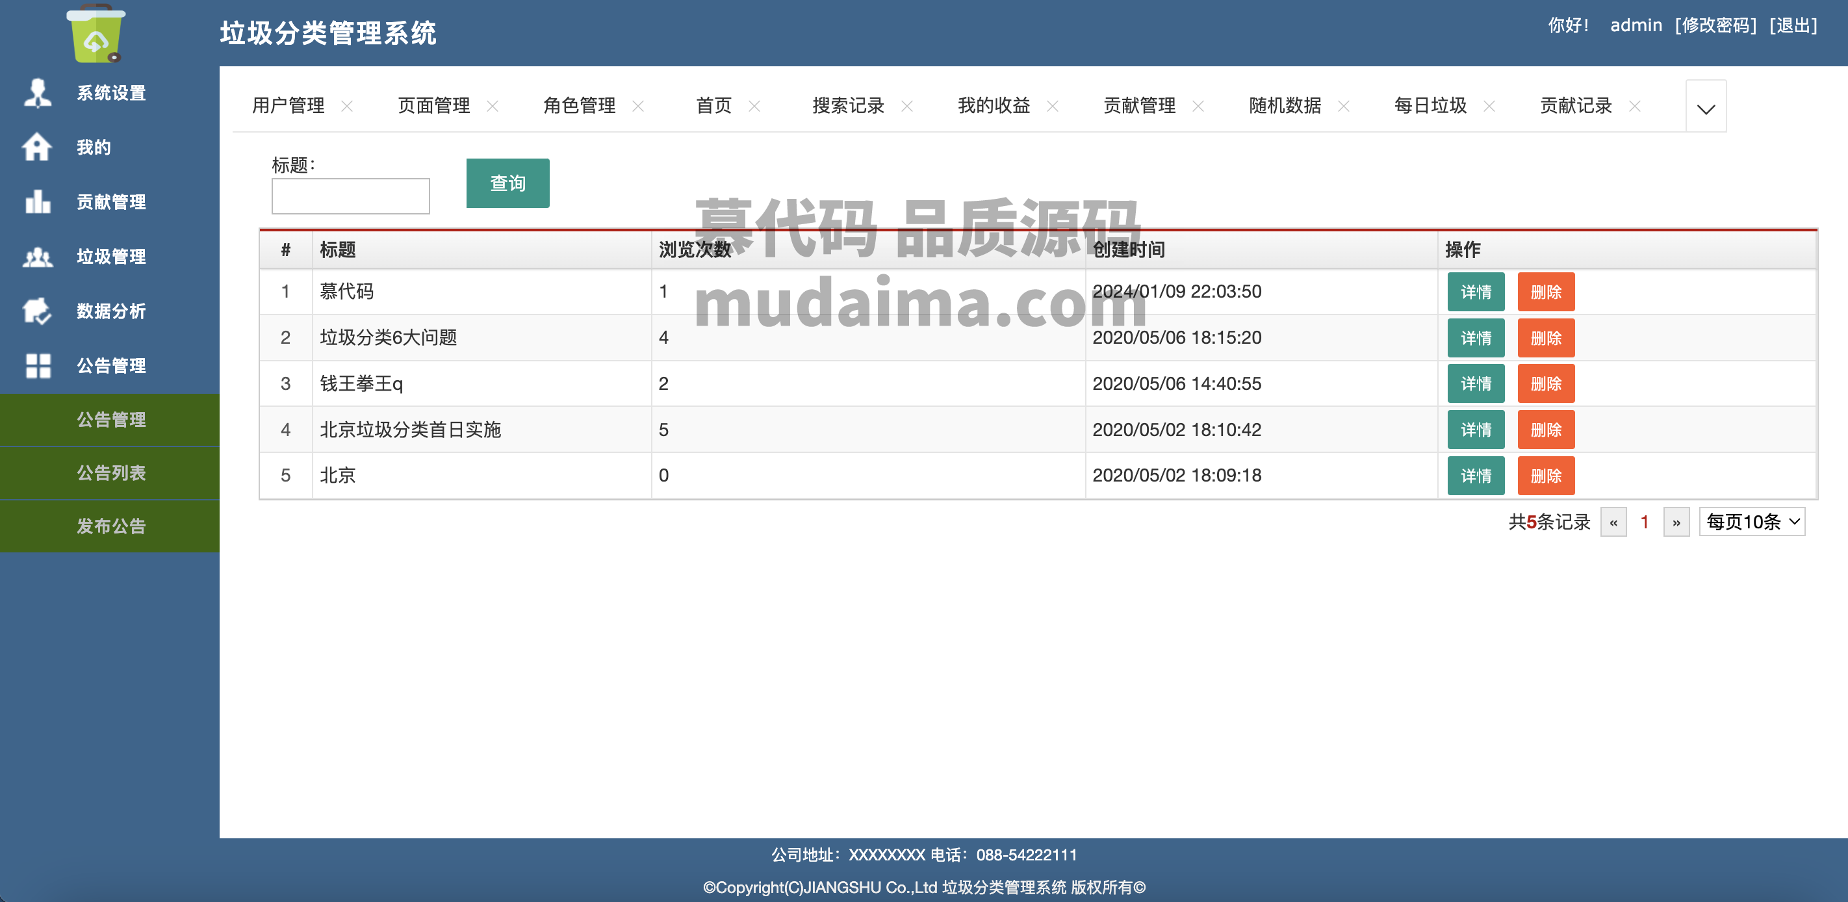Delete the 慕代码 announcement

pos(1546,291)
